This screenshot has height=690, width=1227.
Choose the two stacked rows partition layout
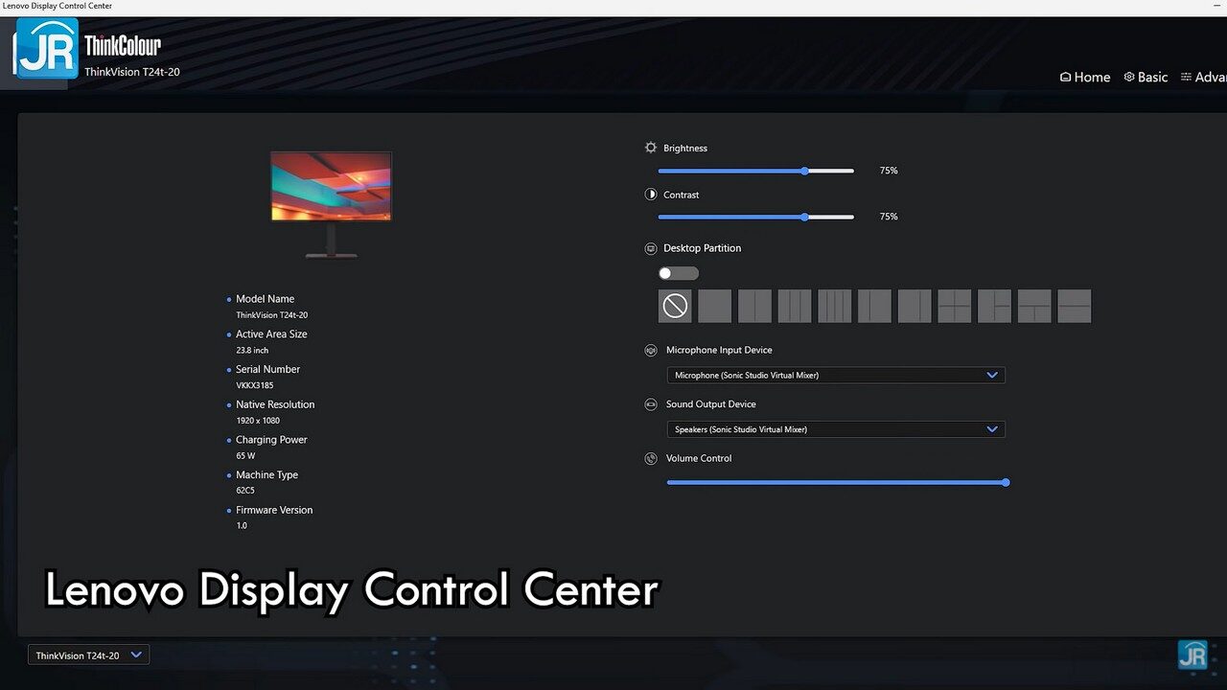(1075, 307)
